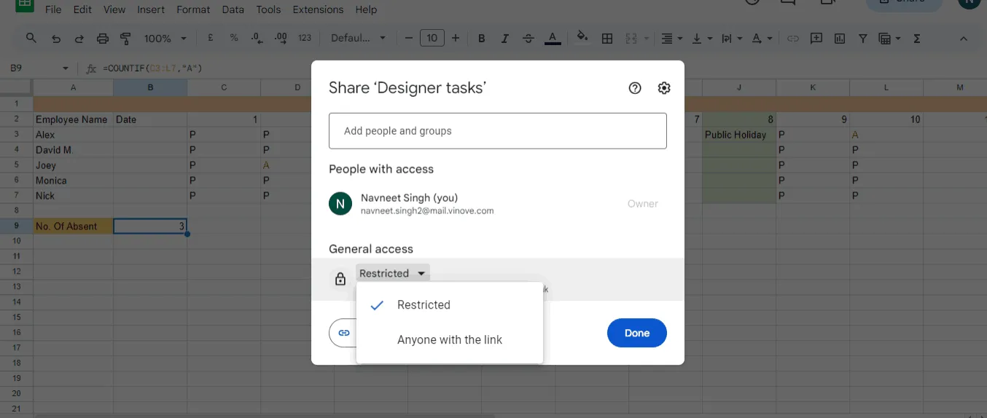The height and width of the screenshot is (418, 987).
Task: Open the text rotation dropdown
Action: coord(762,39)
